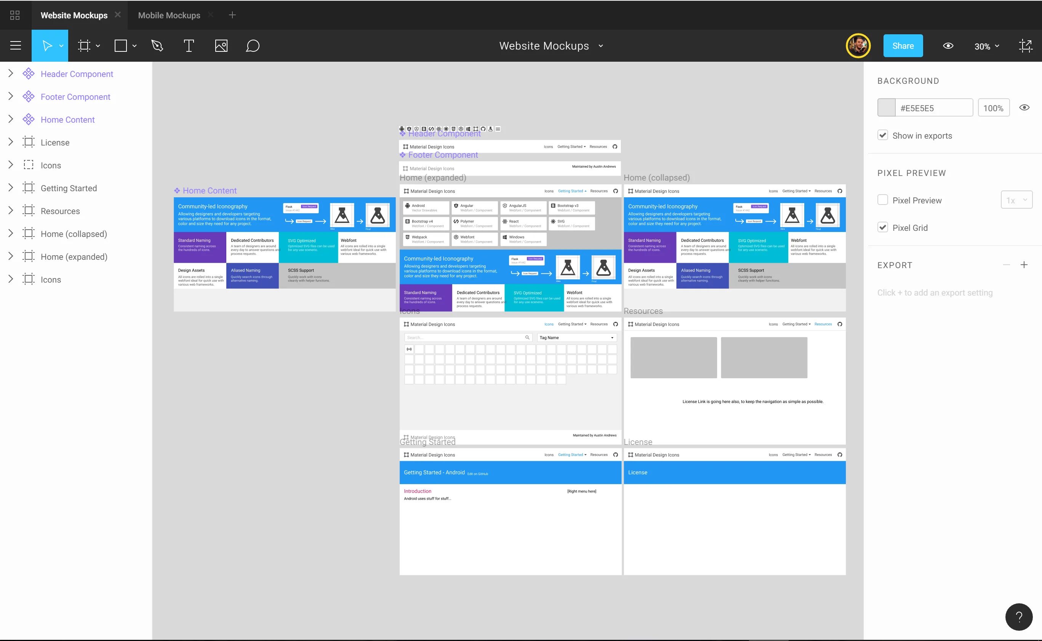Select the Image/Asset tool

[x=221, y=45]
